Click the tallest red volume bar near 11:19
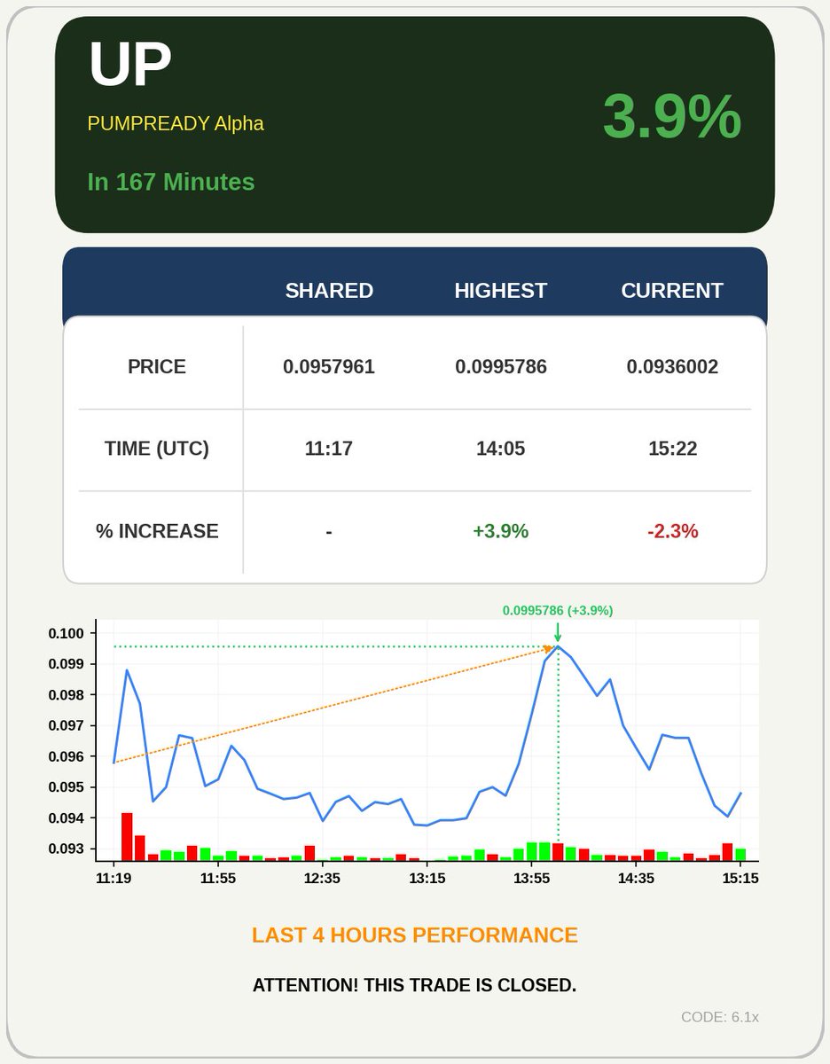The width and height of the screenshot is (830, 1064). coord(127,837)
